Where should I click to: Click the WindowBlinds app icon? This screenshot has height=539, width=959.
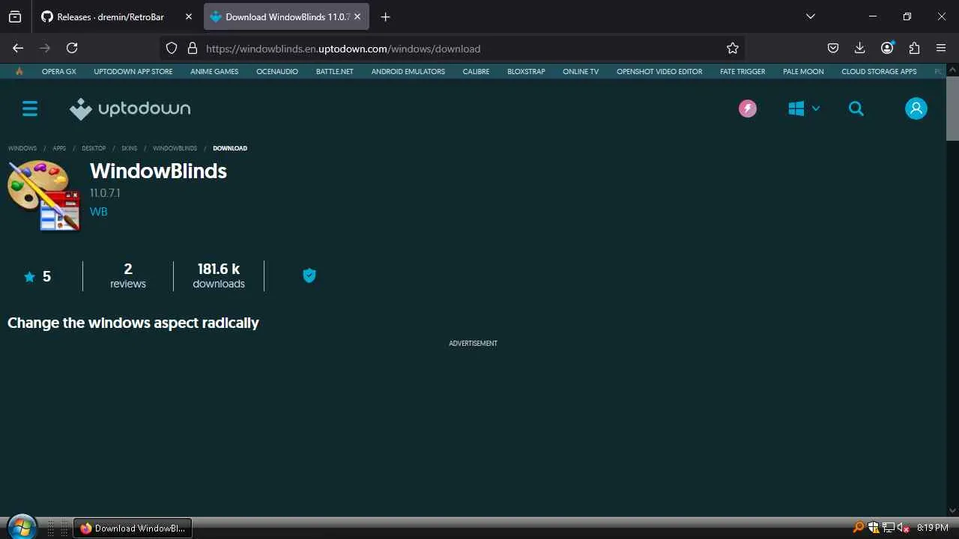44,196
